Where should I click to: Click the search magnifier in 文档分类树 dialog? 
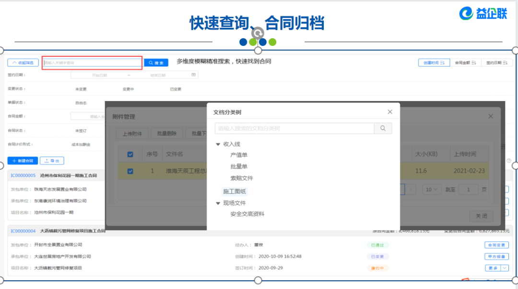click(383, 128)
